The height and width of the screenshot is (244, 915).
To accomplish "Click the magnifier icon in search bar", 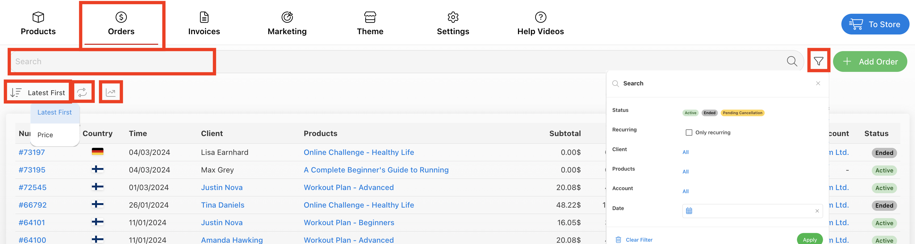I will pyautogui.click(x=792, y=61).
